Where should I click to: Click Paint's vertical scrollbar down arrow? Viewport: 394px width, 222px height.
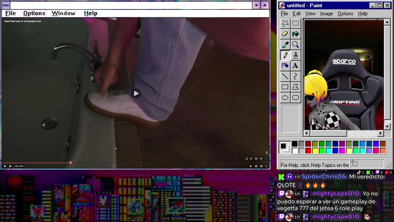tap(387, 126)
